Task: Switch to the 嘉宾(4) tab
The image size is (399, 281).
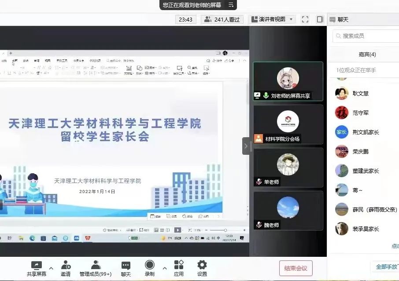Action: 367,55
